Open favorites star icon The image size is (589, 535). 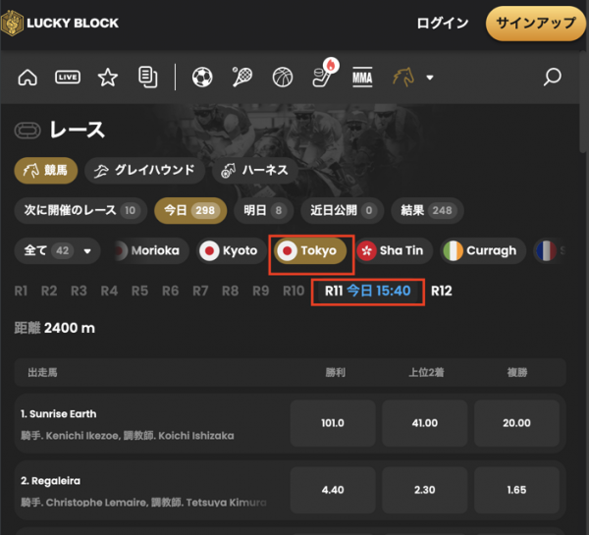pyautogui.click(x=108, y=78)
